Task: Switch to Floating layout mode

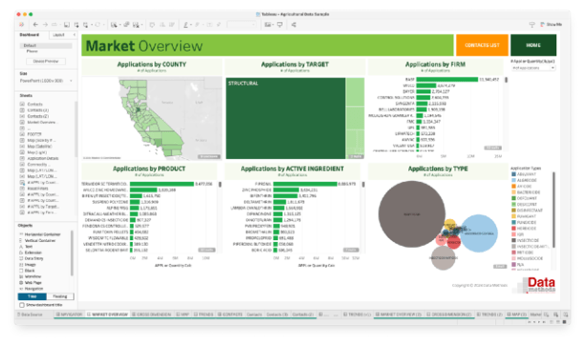Action: [60, 296]
